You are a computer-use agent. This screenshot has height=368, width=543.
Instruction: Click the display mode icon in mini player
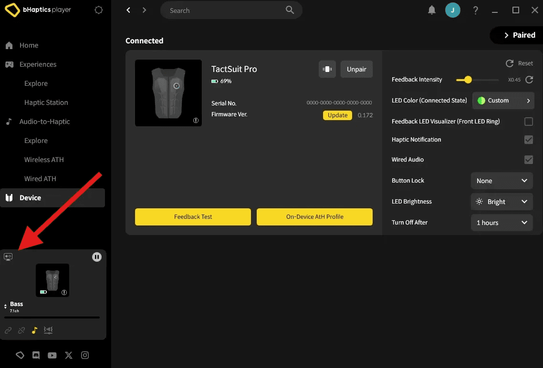[8, 257]
